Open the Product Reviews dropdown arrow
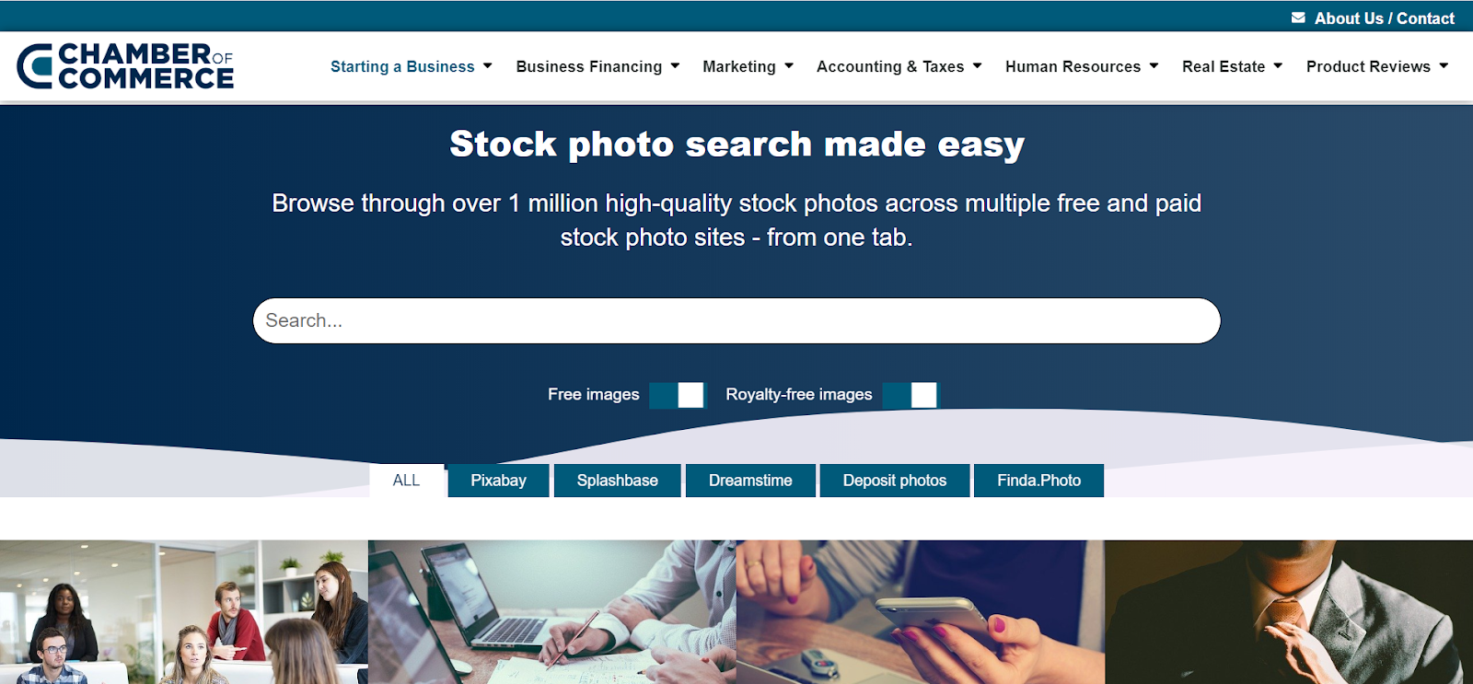 click(x=1444, y=65)
